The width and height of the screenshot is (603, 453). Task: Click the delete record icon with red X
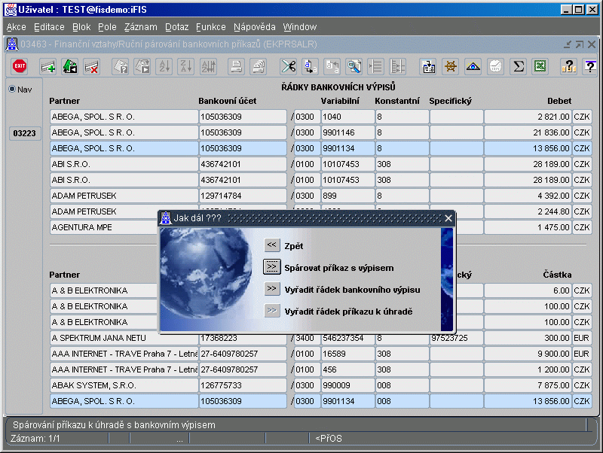pos(92,66)
